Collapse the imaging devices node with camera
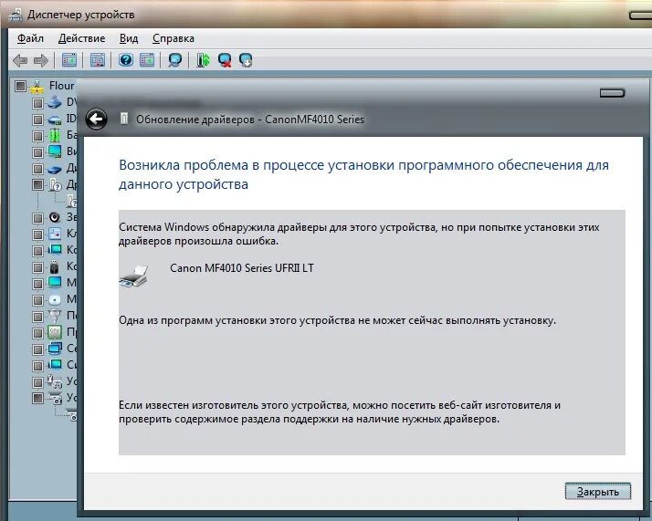Image resolution: width=652 pixels, height=521 pixels. (x=37, y=398)
